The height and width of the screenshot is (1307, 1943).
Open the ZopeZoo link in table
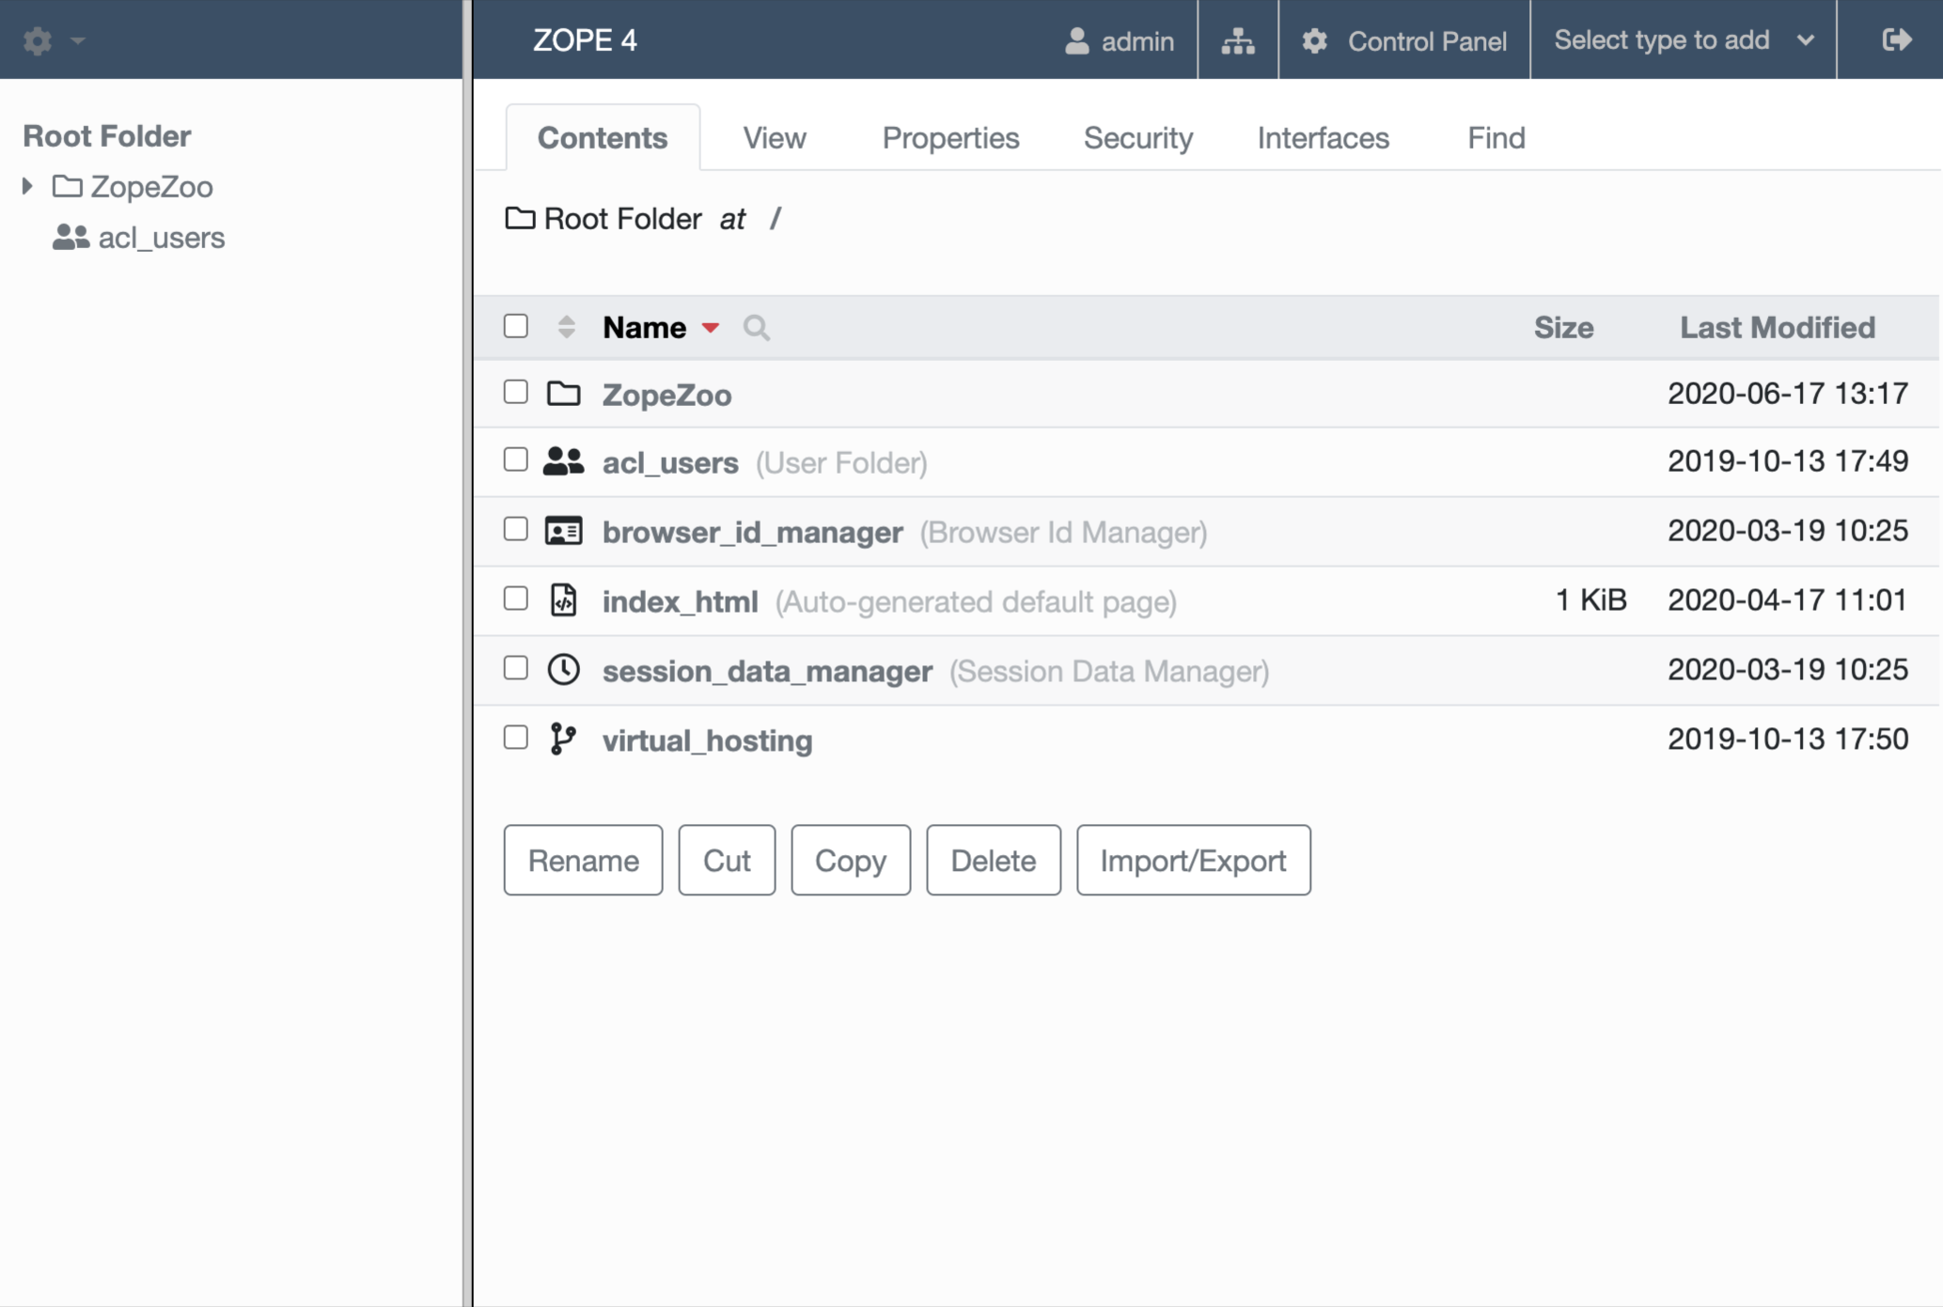666,395
